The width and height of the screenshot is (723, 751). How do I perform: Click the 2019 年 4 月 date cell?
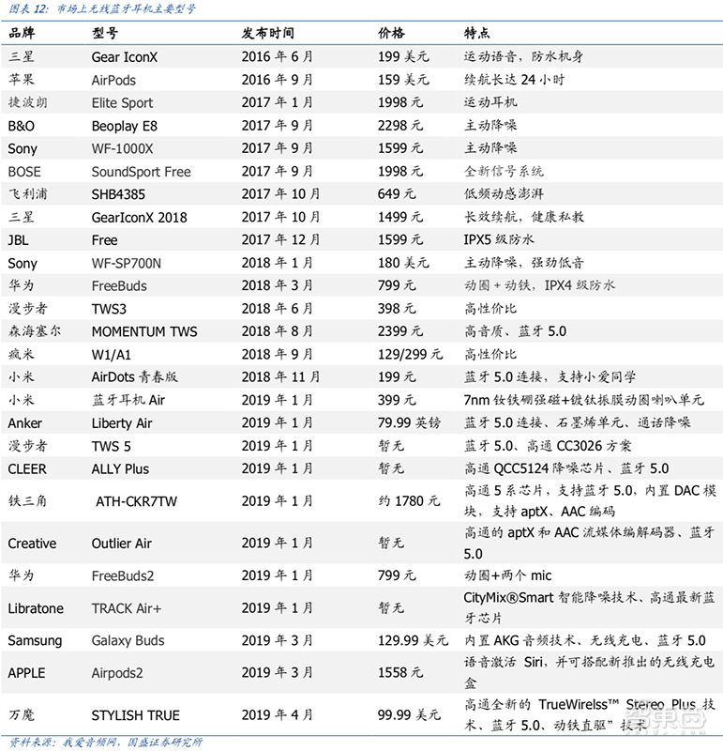click(277, 715)
